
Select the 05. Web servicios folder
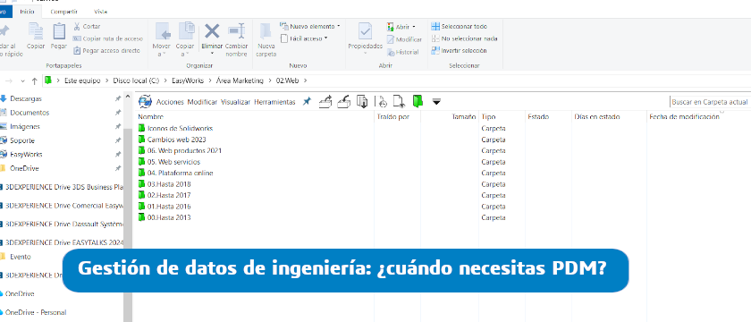pos(173,162)
